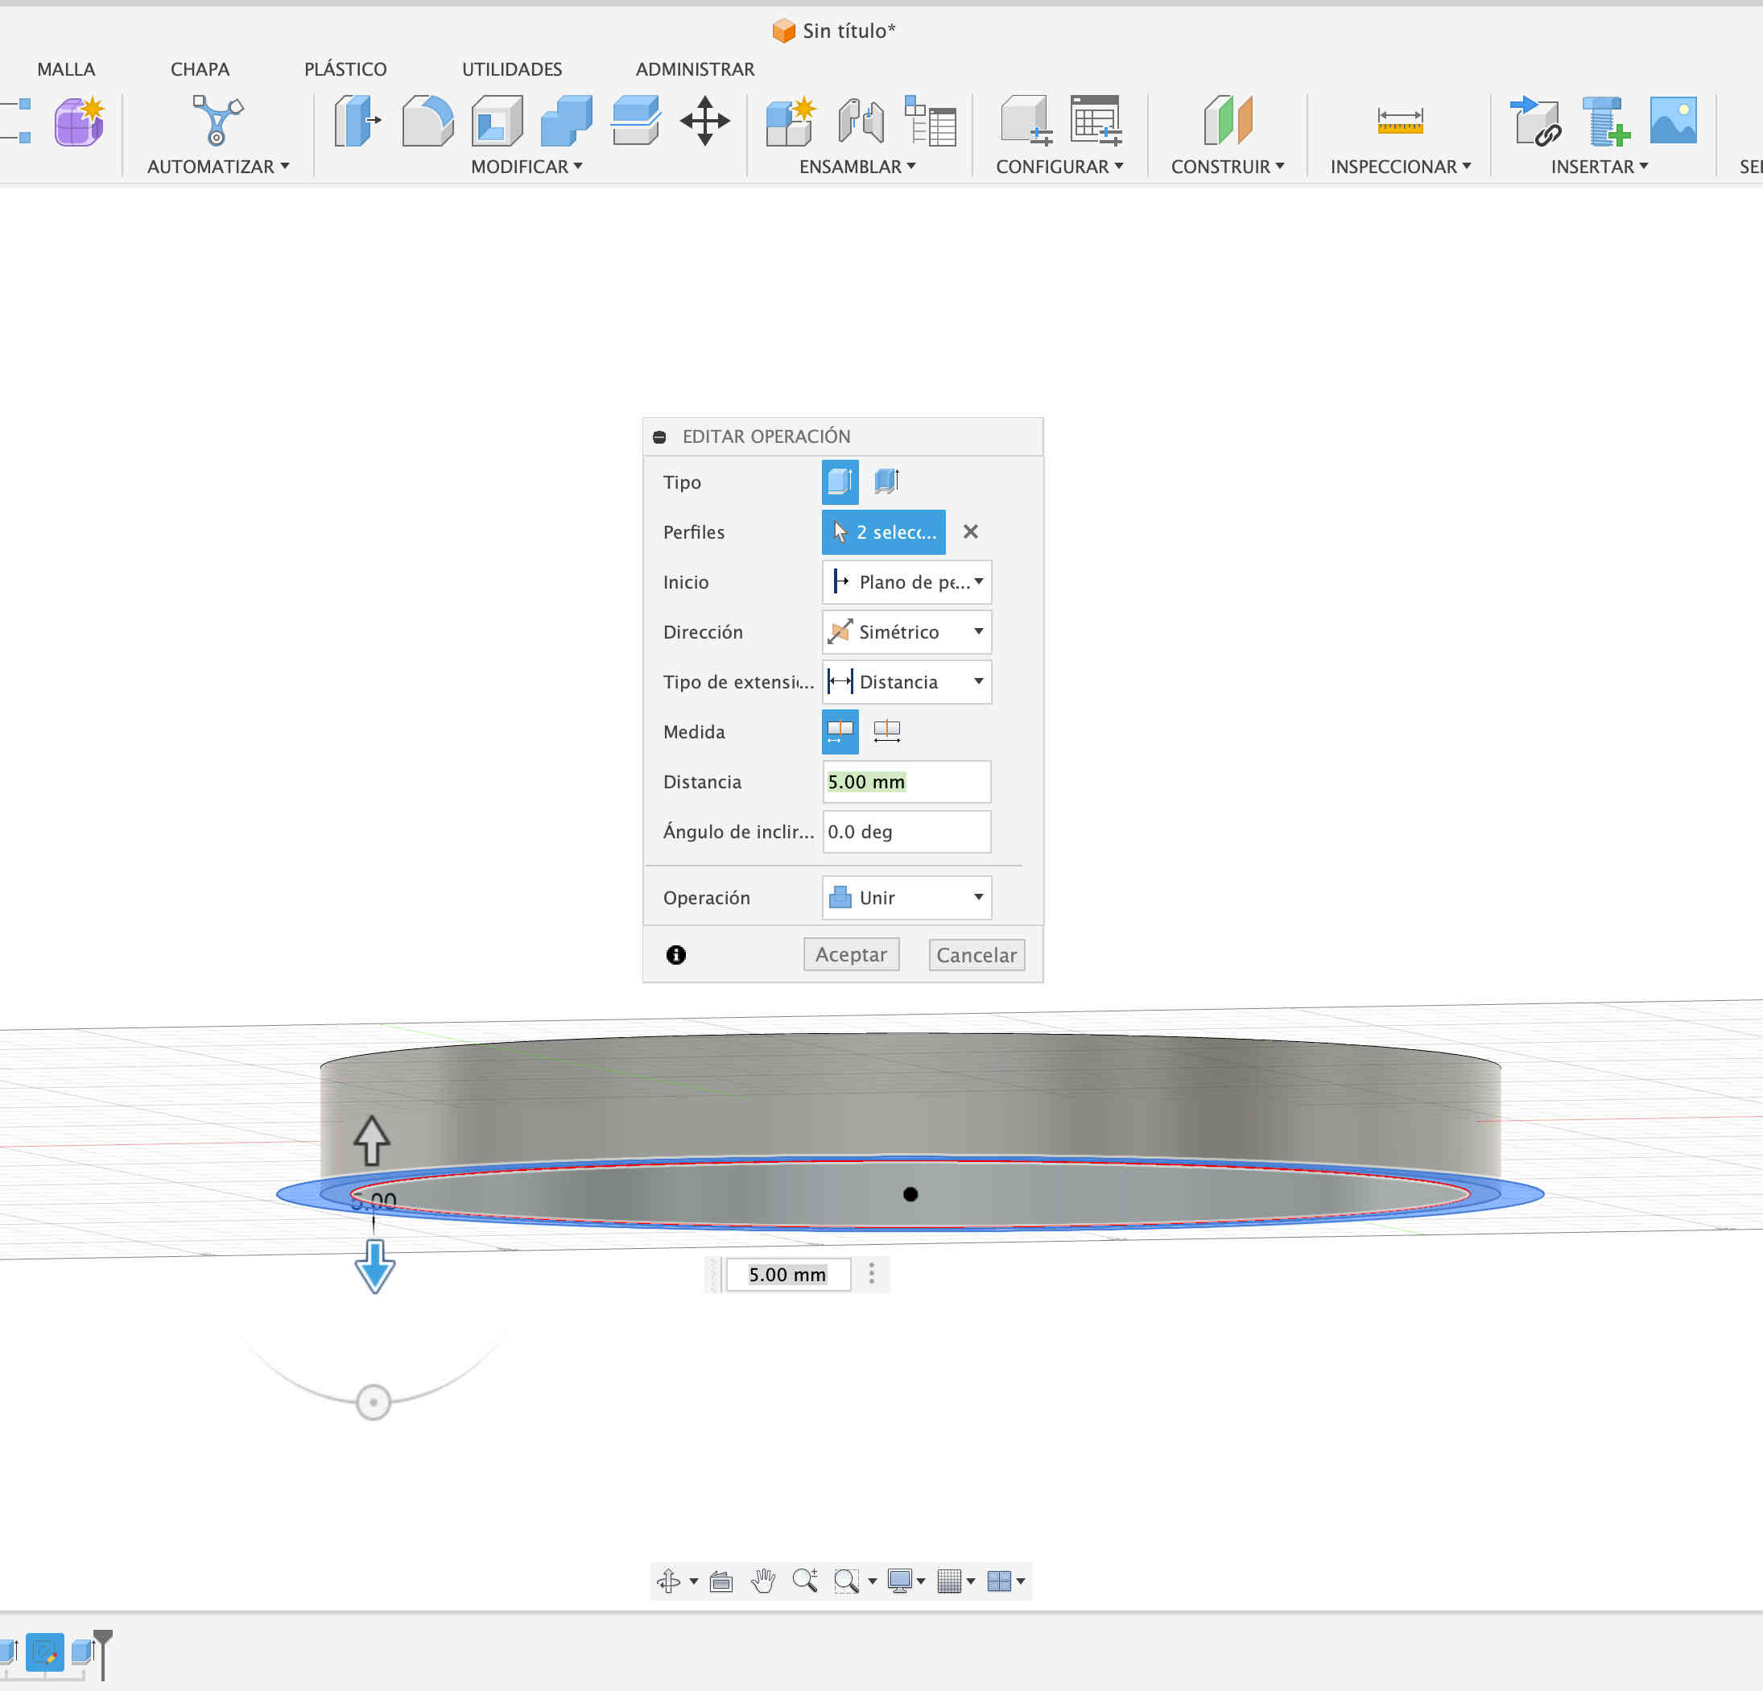Click the Measure tool icon

1400,122
